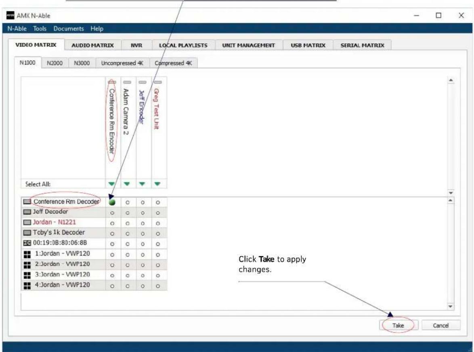Open the Compressed 4K sub-tab
The width and height of the screenshot is (474, 352).
click(173, 63)
